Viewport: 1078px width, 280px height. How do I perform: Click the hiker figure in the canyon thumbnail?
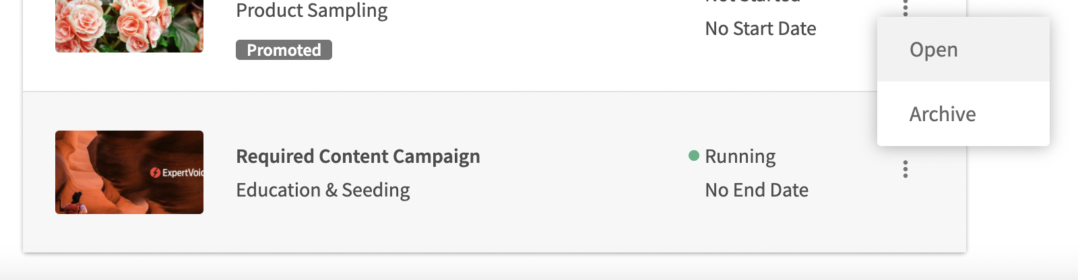[74, 203]
